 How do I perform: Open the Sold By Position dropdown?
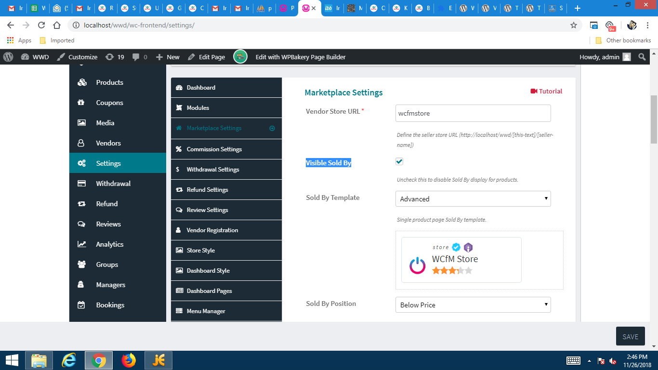473,305
